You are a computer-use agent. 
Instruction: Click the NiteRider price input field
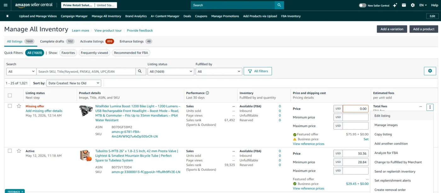(356, 109)
